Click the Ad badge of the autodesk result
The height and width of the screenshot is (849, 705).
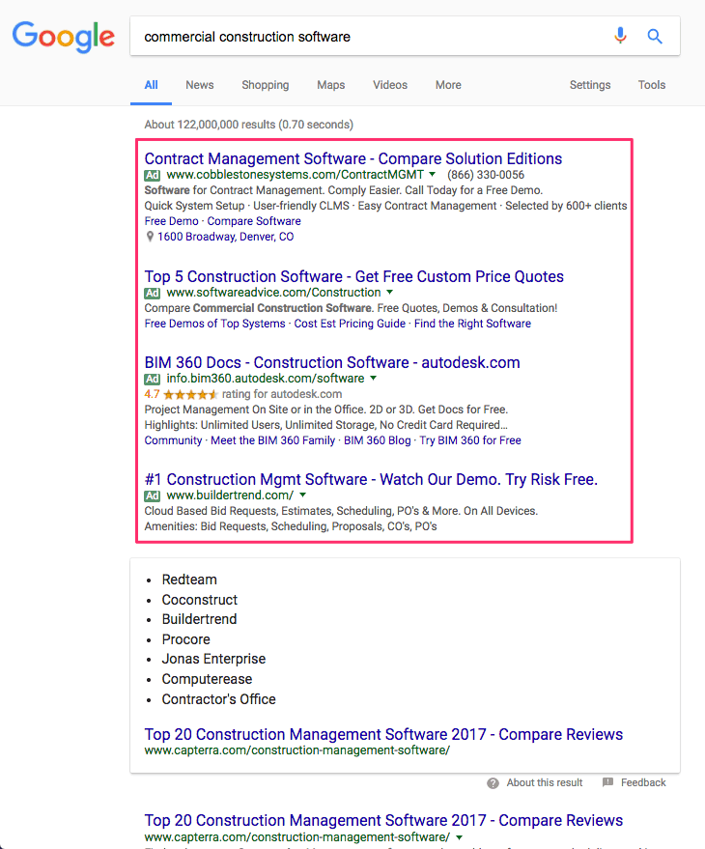153,379
